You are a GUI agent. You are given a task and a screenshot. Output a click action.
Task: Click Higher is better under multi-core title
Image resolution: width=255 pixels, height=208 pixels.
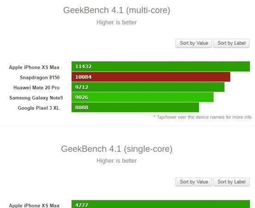pyautogui.click(x=117, y=23)
